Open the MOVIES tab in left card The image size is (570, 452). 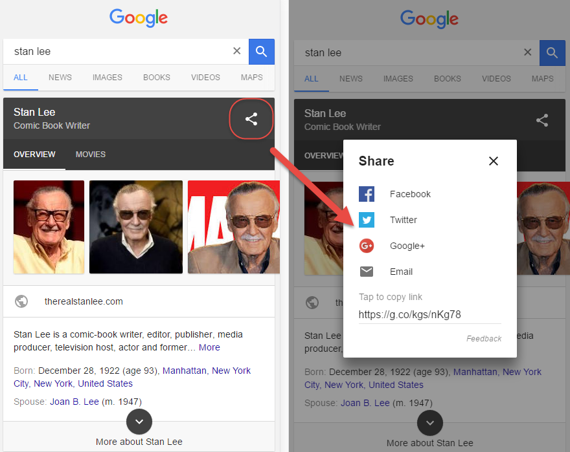tap(91, 155)
